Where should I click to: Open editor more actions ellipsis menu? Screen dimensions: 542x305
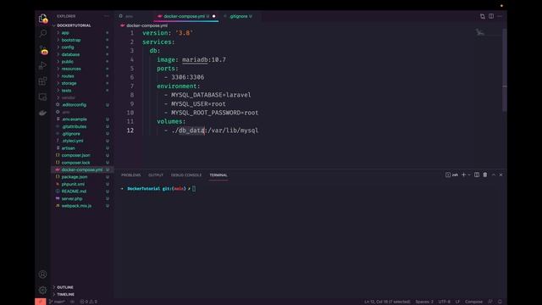tap(500, 16)
